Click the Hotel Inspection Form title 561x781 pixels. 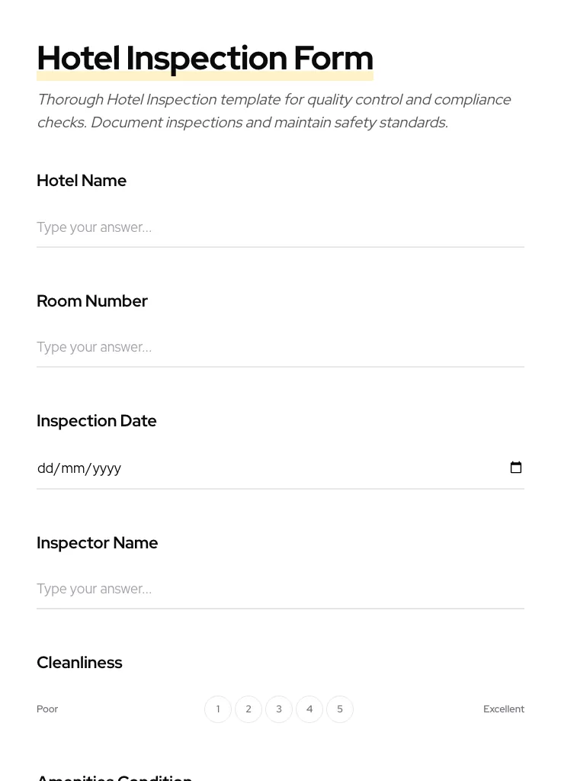[204, 58]
